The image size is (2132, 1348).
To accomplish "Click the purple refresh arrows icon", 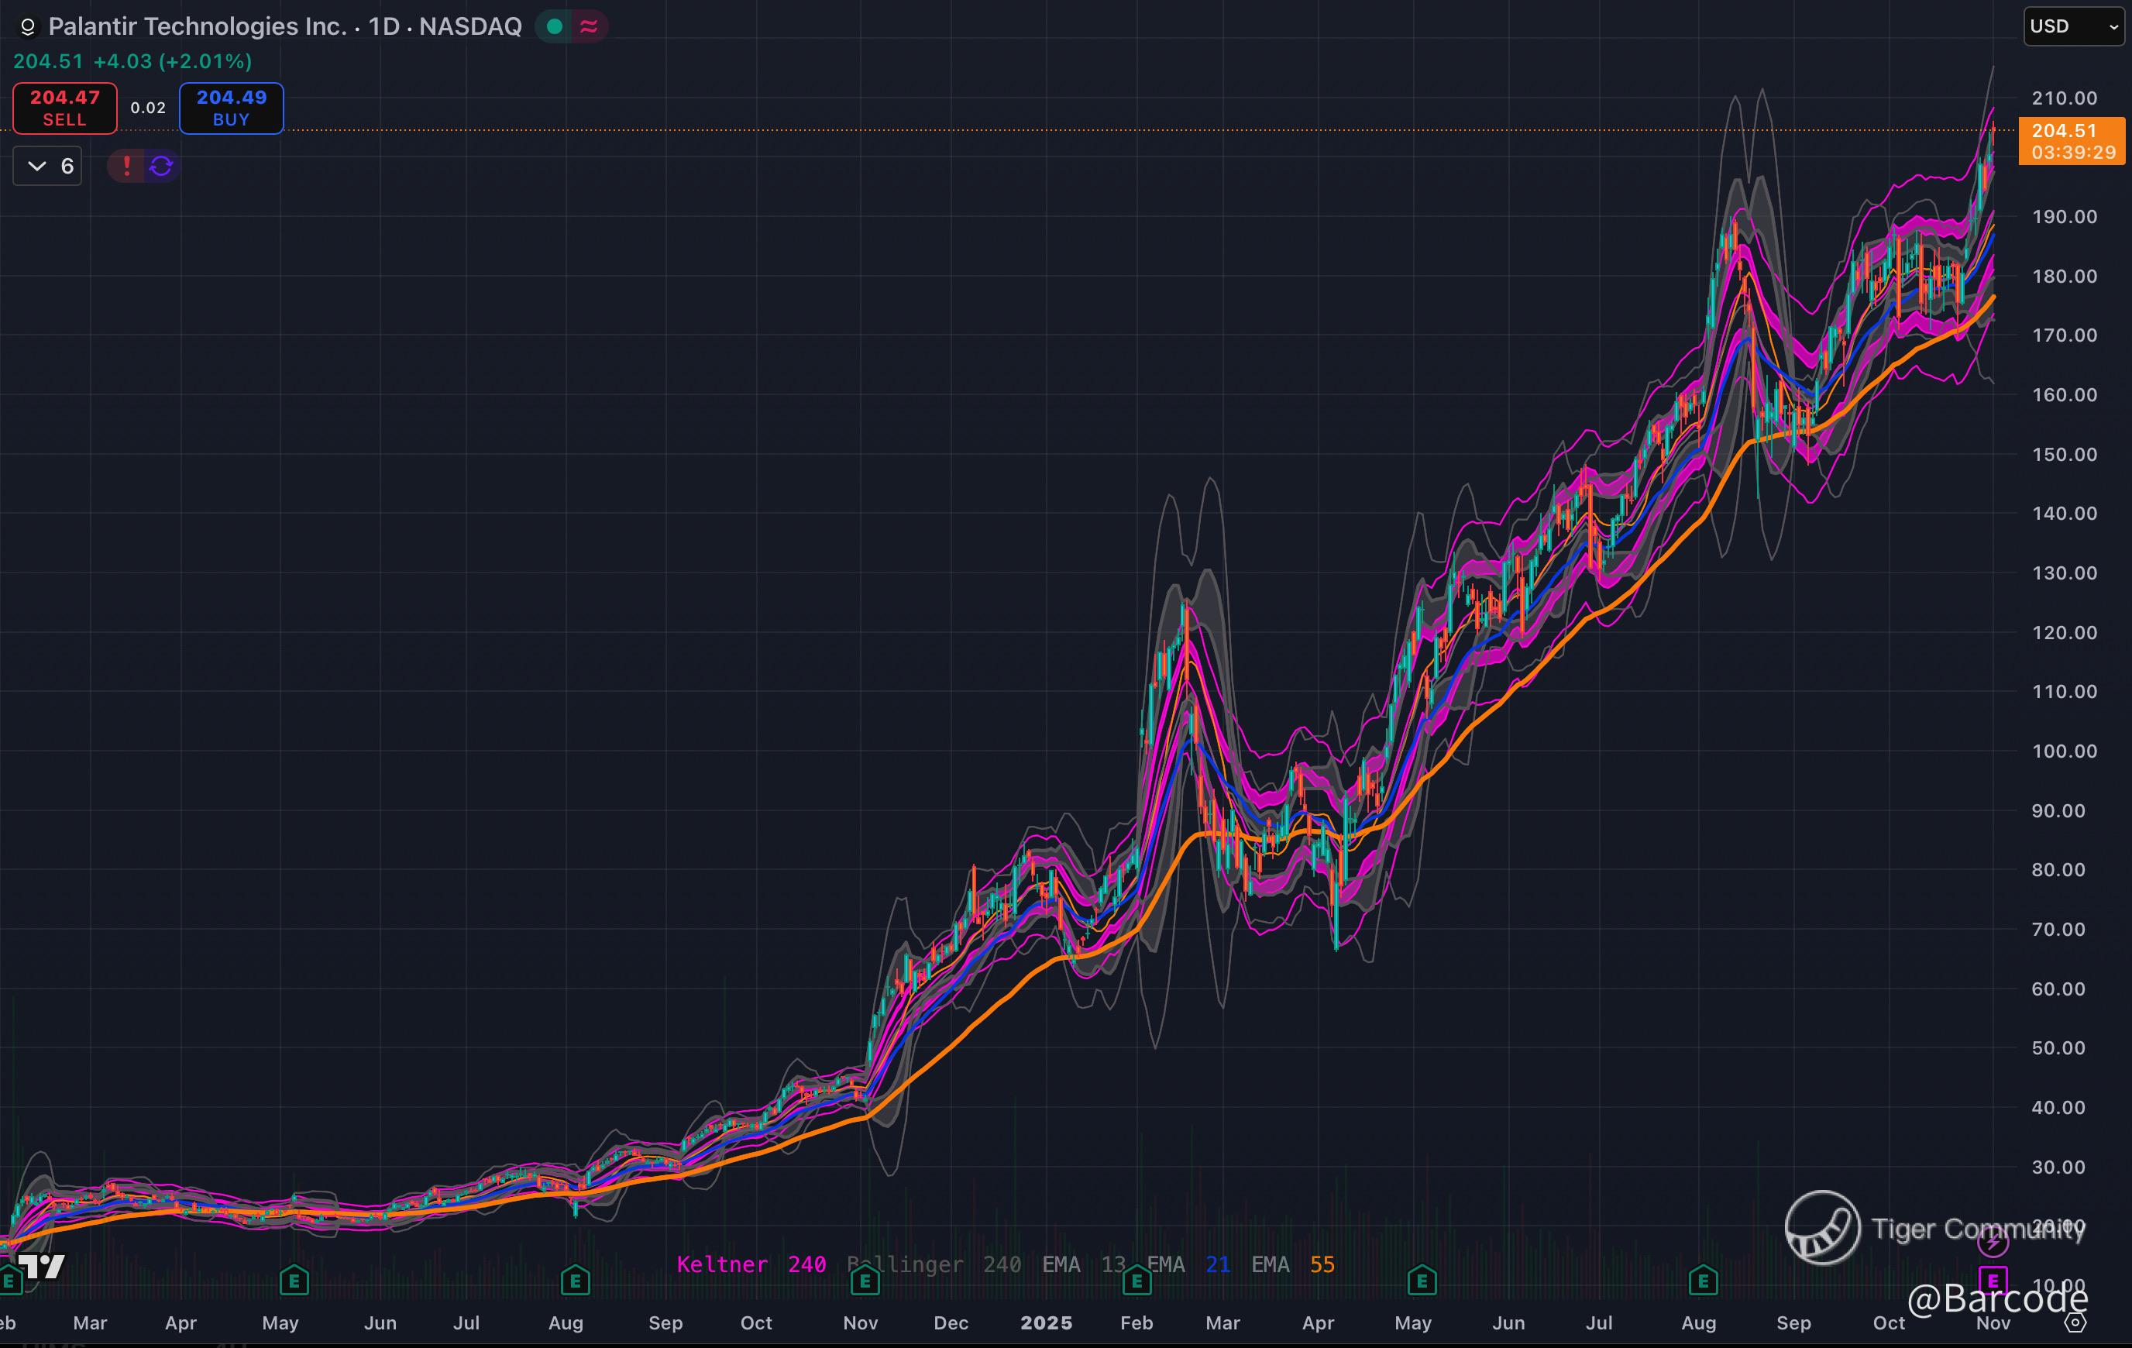I will 161,166.
